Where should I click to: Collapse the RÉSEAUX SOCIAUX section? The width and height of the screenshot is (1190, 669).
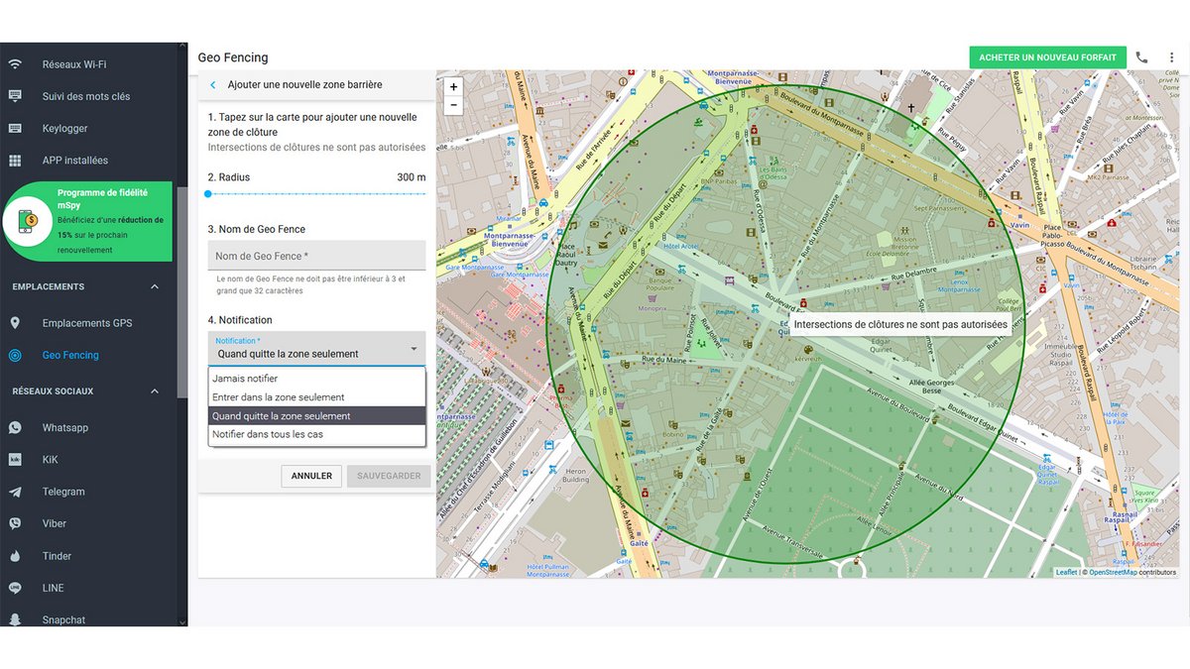pos(155,391)
